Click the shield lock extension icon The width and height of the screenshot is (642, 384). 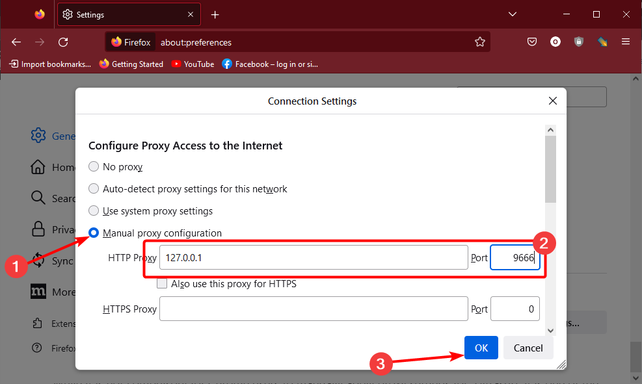tap(578, 42)
